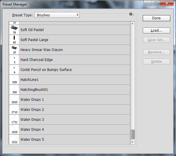The image size is (176, 156).
Task: Click the Load... button
Action: click(156, 30)
